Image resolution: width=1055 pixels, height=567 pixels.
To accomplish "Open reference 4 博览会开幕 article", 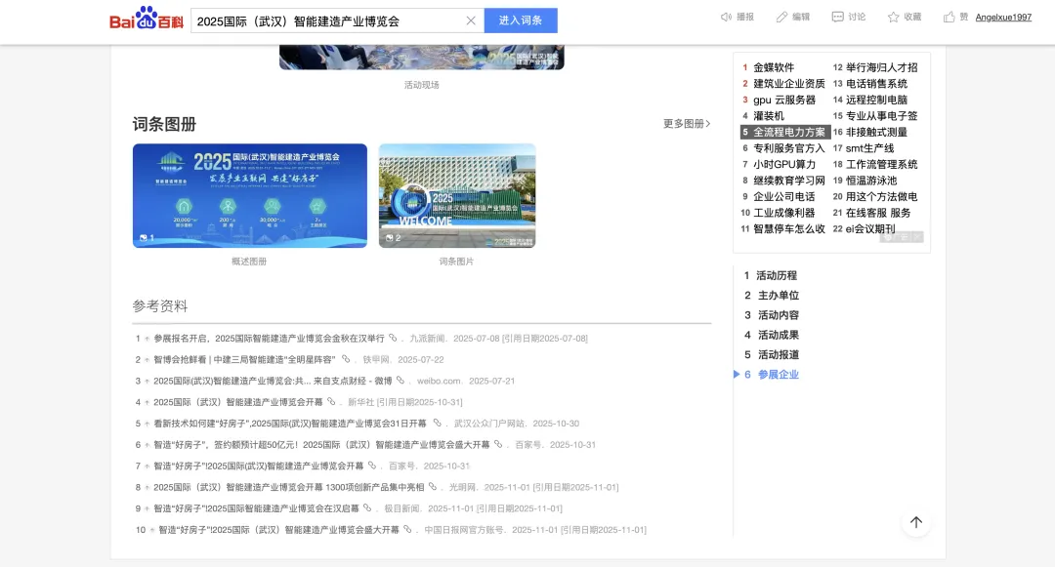I will coord(238,402).
